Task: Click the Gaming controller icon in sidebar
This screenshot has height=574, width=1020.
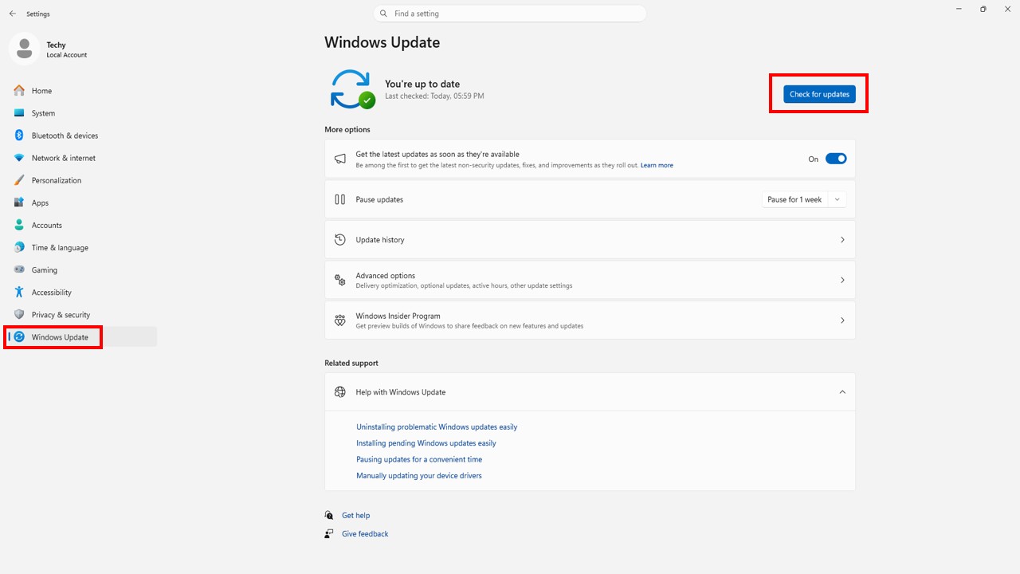Action: coord(19,270)
